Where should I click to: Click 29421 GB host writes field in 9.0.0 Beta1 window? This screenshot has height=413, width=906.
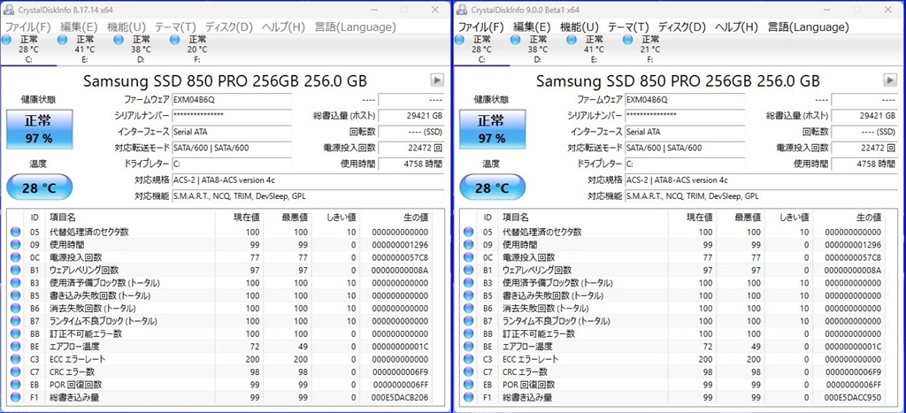click(x=864, y=116)
